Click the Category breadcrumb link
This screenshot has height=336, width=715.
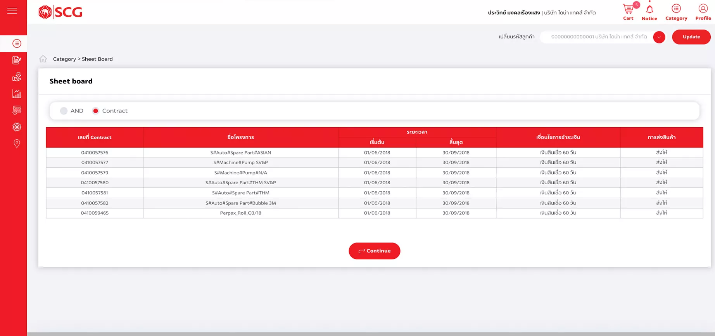click(64, 59)
